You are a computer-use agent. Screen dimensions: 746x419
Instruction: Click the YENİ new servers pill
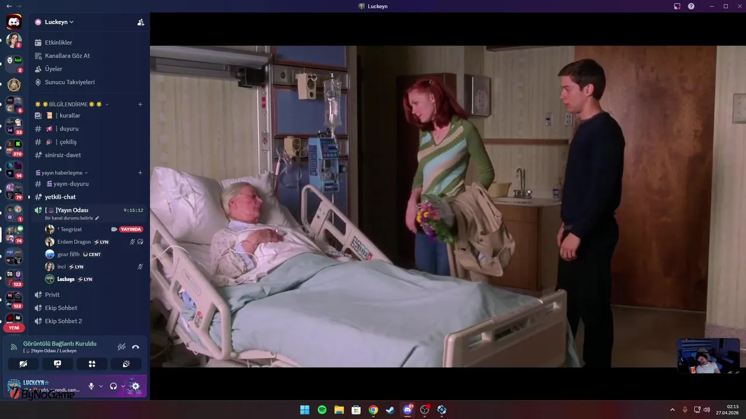[x=14, y=328]
